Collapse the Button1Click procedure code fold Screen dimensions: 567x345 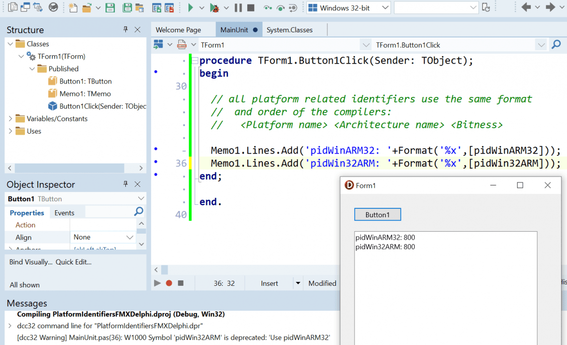[x=195, y=61]
